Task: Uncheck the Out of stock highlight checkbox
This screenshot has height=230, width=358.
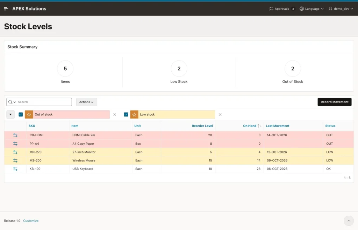Action: [x=21, y=115]
